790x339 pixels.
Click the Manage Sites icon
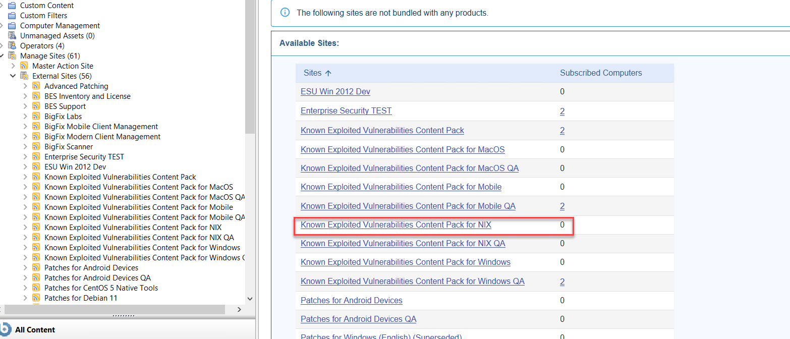click(11, 55)
